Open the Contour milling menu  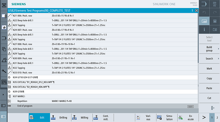103,118
